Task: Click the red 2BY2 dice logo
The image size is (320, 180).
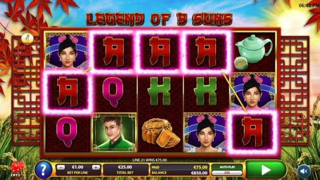Action: 17,169
